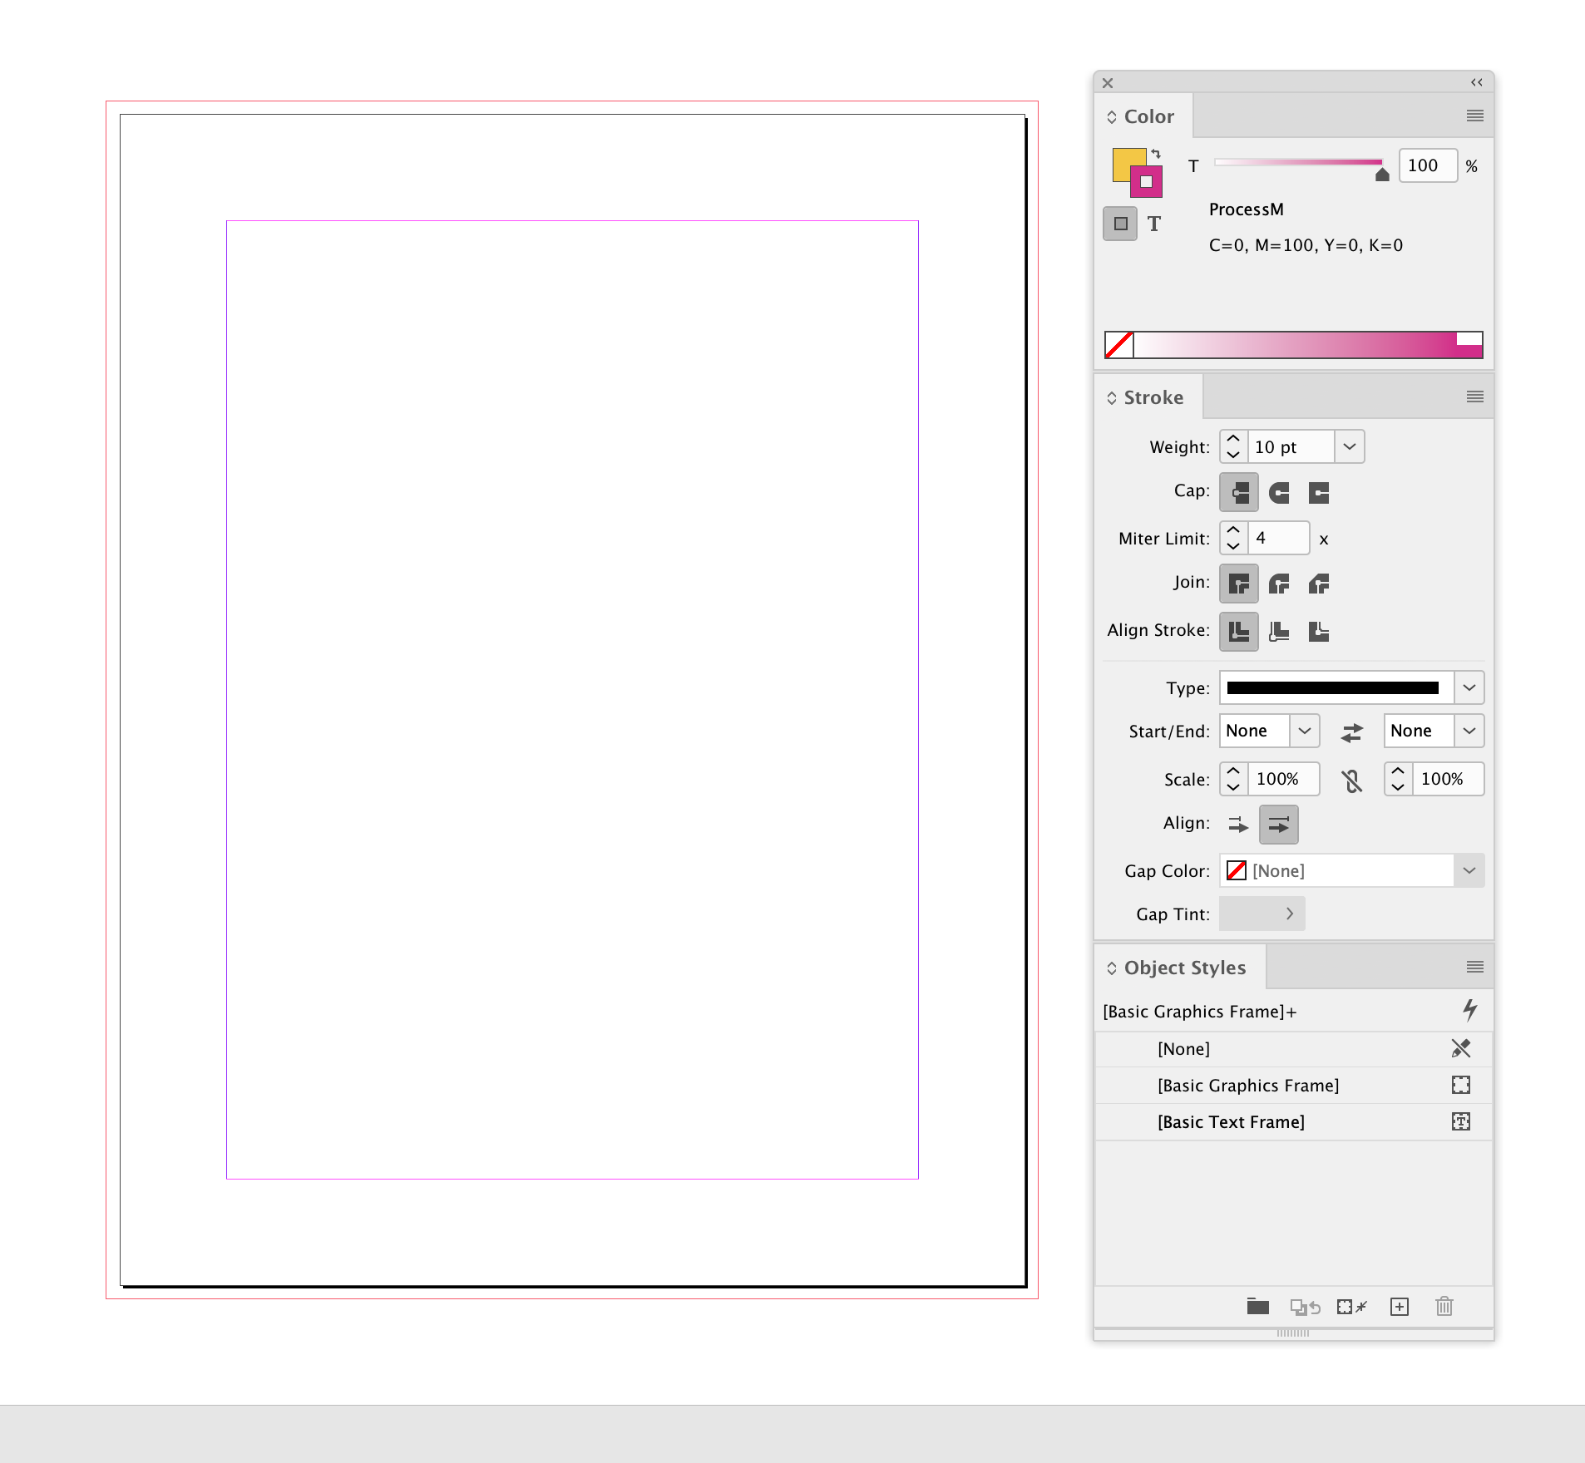Click the new style group folder icon

pyautogui.click(x=1257, y=1306)
